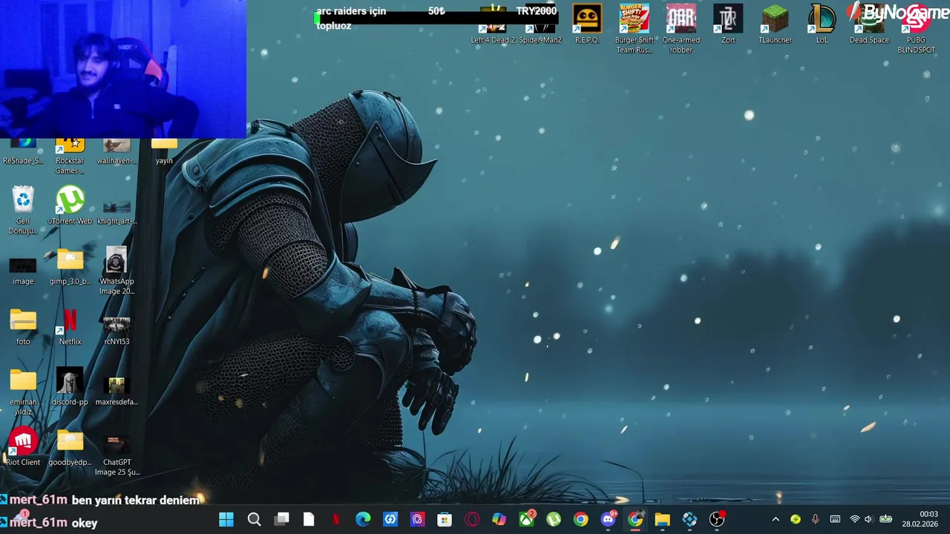Launch Google Chrome from taskbar
Image resolution: width=950 pixels, height=534 pixels.
(x=580, y=519)
